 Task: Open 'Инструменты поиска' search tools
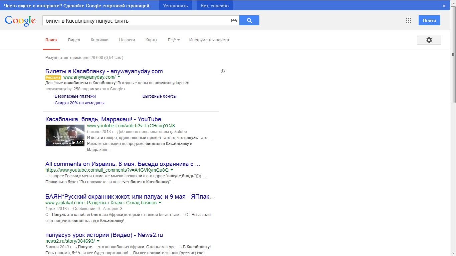tap(209, 40)
